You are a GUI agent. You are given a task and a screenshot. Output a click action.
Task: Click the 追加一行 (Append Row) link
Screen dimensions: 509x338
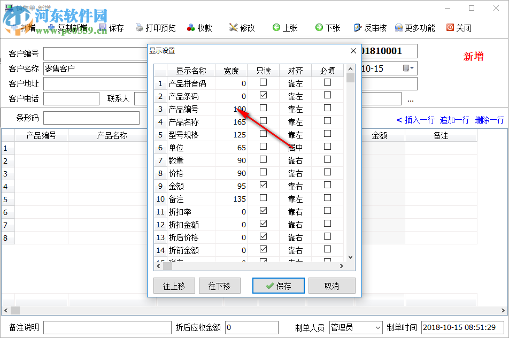click(454, 120)
